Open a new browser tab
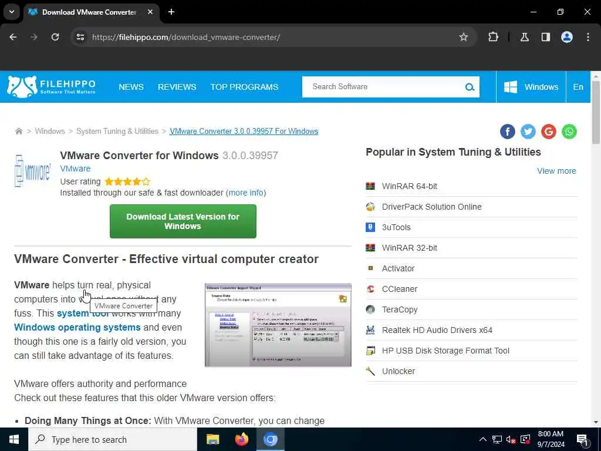 click(171, 12)
